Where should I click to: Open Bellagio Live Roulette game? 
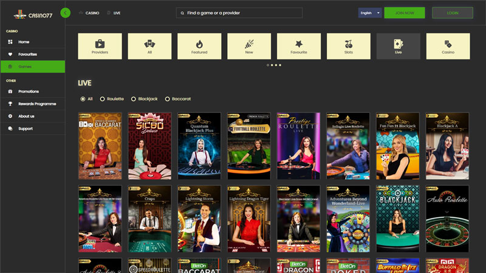pos(348,146)
